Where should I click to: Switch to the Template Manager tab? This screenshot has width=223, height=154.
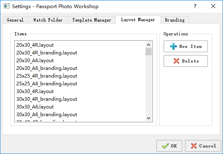coord(92,20)
